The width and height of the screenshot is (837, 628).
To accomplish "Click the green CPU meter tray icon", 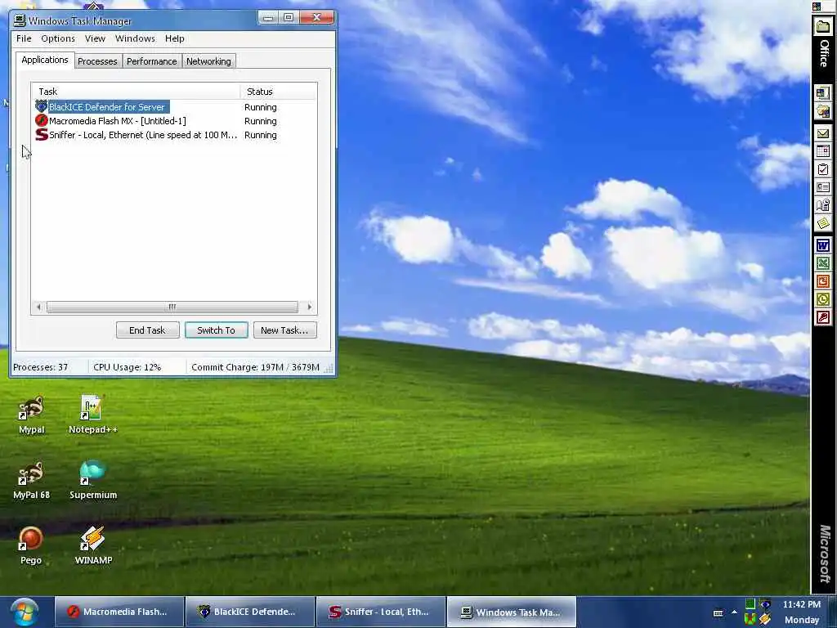I will 750,604.
